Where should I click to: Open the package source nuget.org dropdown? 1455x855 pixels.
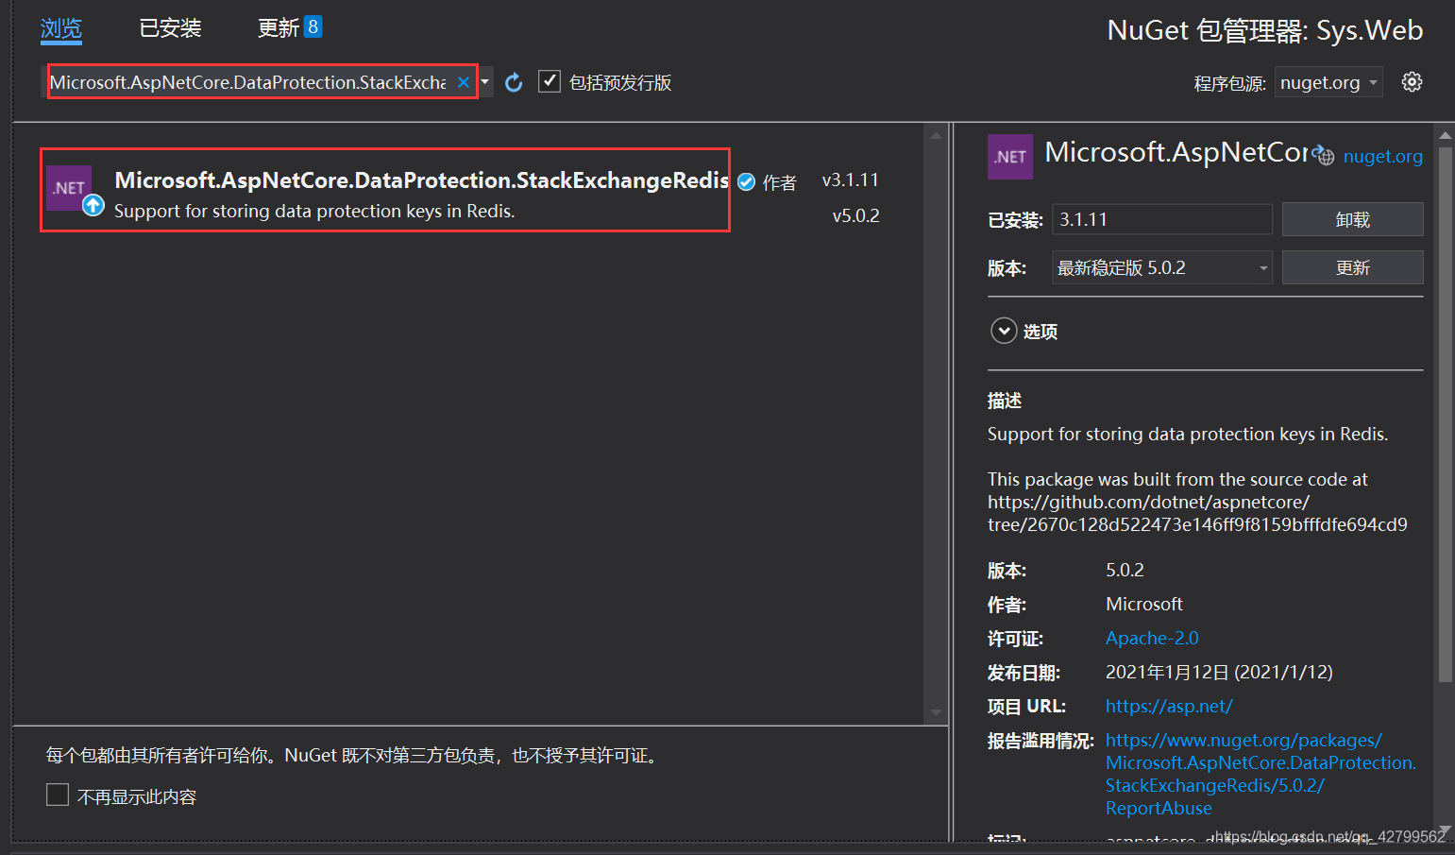pyautogui.click(x=1328, y=83)
